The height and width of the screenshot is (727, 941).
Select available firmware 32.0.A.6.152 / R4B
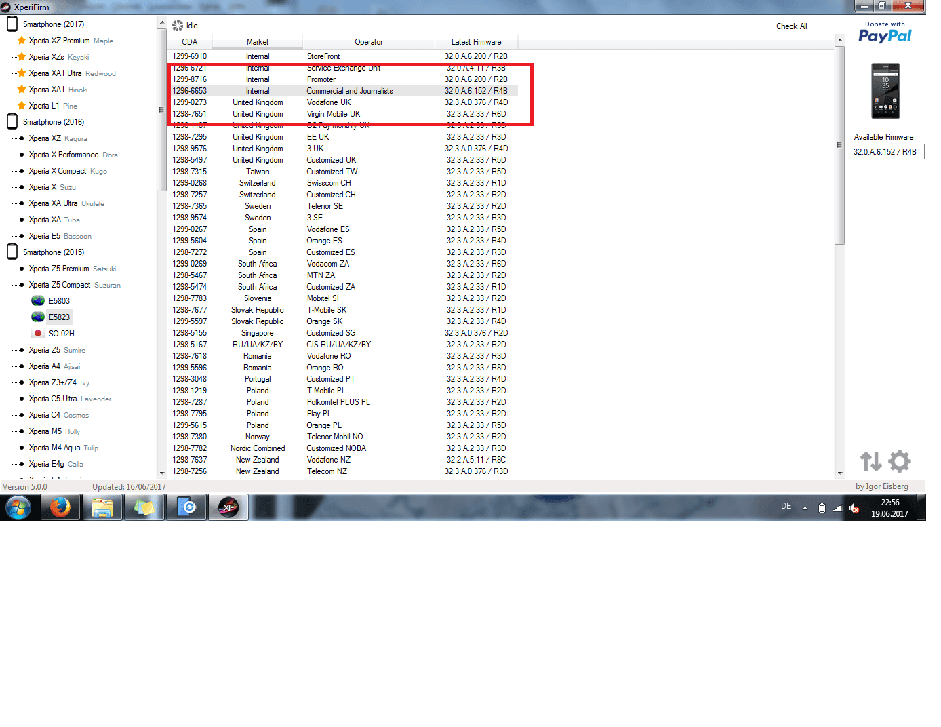885,152
